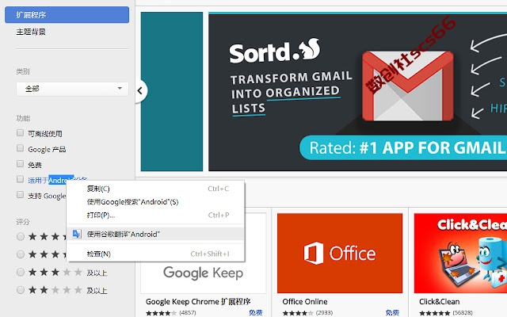Select 打印(P)... from context menu
The image size is (507, 317).
point(155,215)
